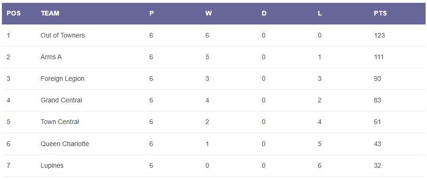This screenshot has width=427, height=179.
Task: Click the Foreign Legion team name
Action: coord(62,78)
